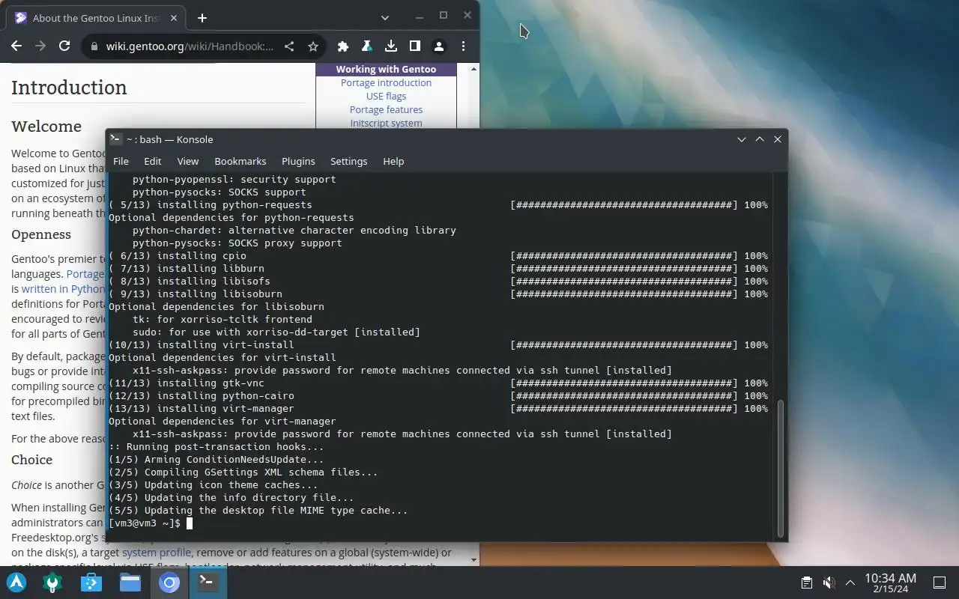Open Konsole Help menu
This screenshot has height=599, width=959.
tap(393, 161)
